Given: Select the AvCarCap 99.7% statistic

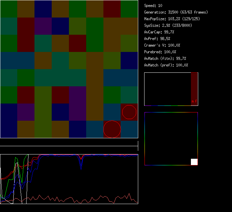Looking at the screenshot, I should [x=159, y=32].
